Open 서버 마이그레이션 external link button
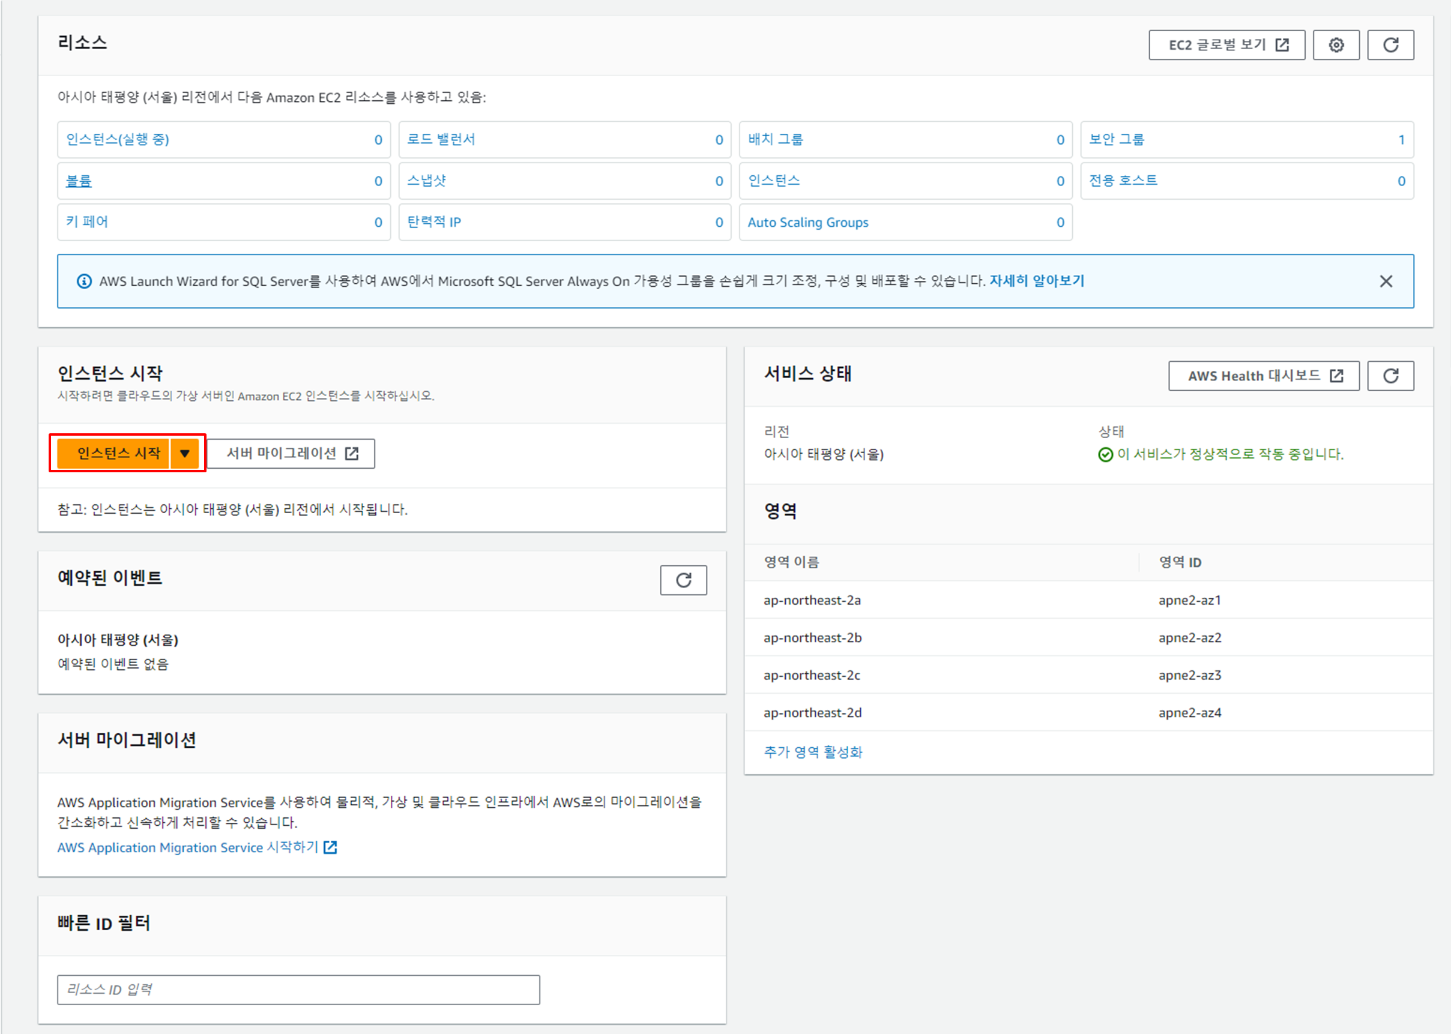This screenshot has width=1451, height=1034. tap(291, 453)
